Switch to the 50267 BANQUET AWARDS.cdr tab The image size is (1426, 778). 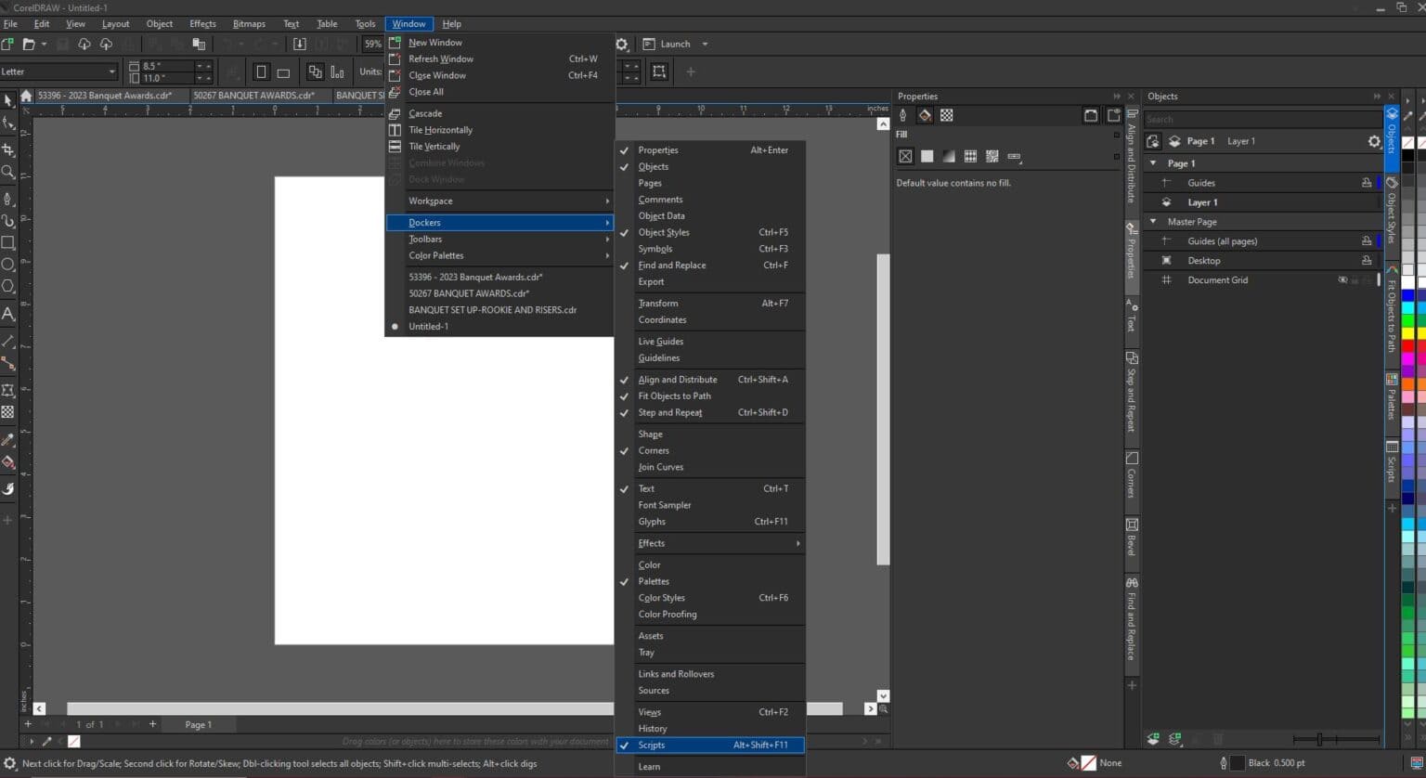(x=253, y=95)
